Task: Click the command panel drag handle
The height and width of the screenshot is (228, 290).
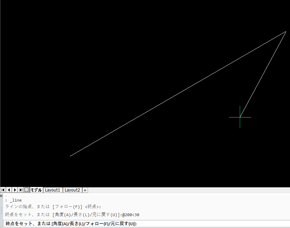Action: pyautogui.click(x=1, y=210)
